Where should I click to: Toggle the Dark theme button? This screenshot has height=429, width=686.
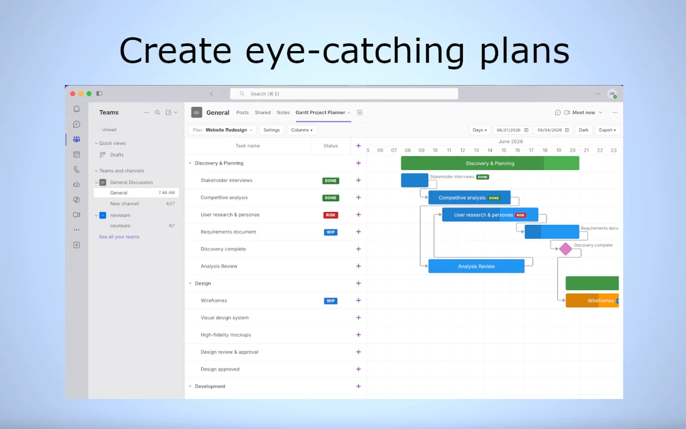tap(584, 130)
